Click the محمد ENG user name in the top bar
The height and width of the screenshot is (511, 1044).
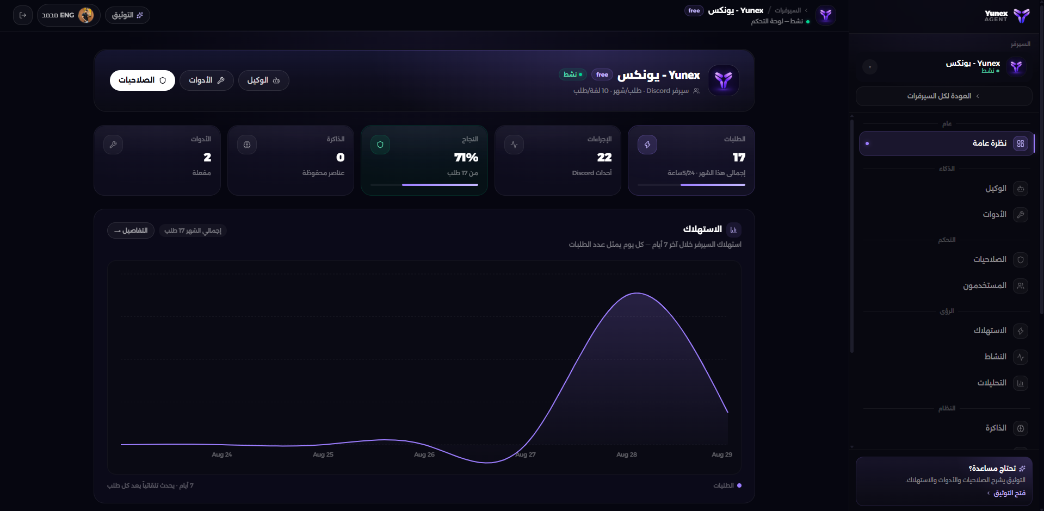[x=58, y=15]
